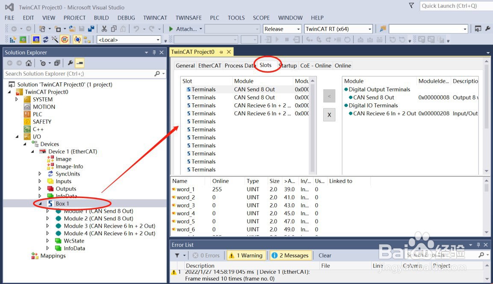The height and width of the screenshot is (284, 493).
Task: Select the Mappings tree item
Action: (x=53, y=256)
